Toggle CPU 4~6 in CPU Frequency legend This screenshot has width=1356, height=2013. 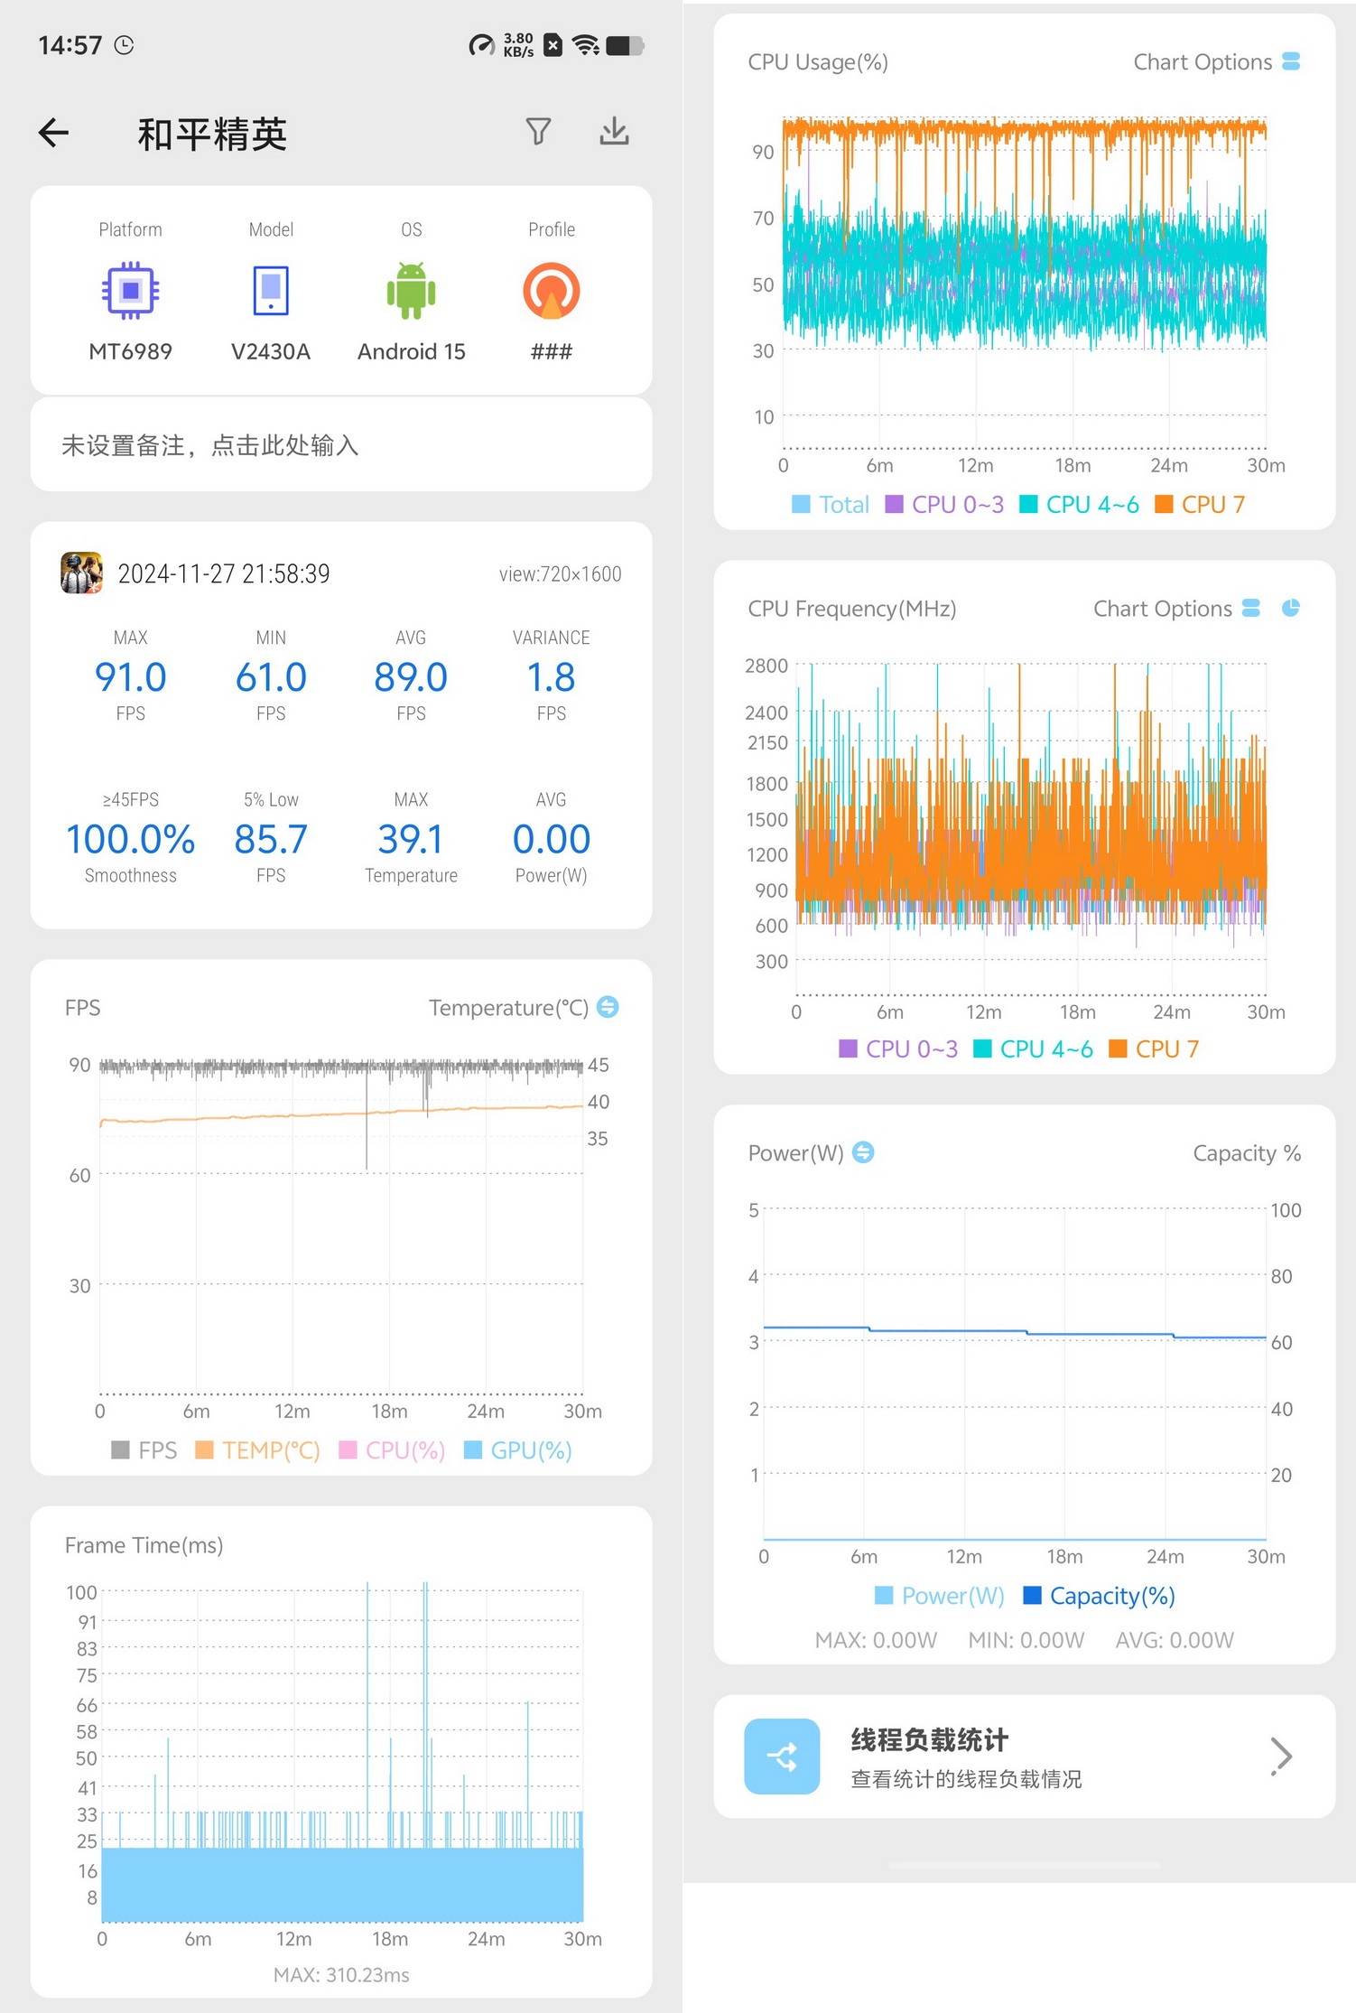1033,1048
